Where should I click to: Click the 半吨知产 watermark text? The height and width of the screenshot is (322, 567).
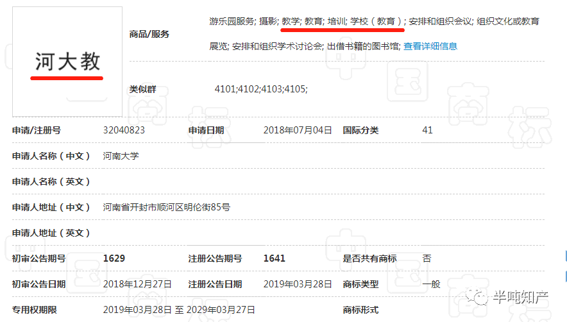pyautogui.click(x=520, y=296)
